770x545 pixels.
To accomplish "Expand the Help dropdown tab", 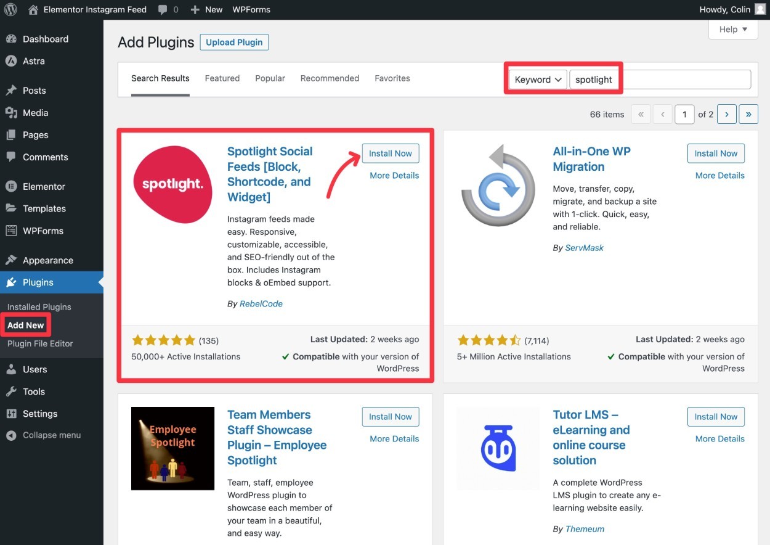I will 733,29.
